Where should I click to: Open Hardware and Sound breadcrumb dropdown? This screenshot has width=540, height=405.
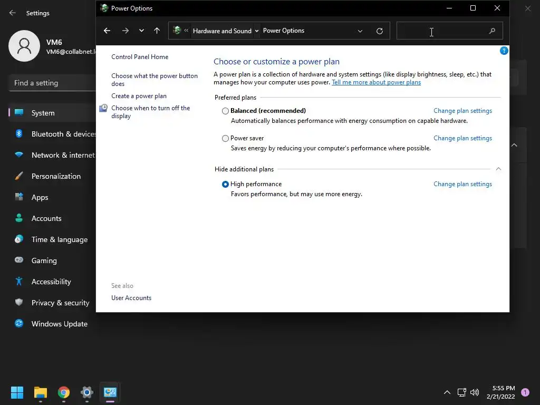click(x=257, y=31)
